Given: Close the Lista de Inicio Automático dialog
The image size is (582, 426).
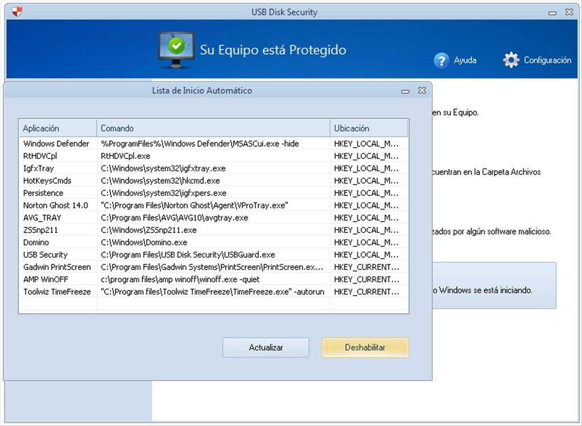Looking at the screenshot, I should pyautogui.click(x=422, y=91).
